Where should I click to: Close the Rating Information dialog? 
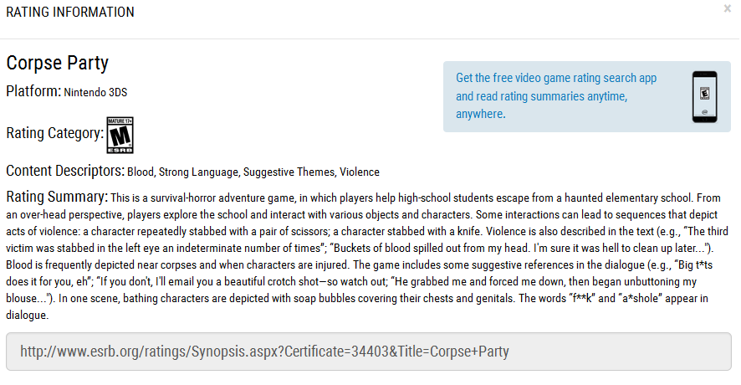click(x=727, y=8)
